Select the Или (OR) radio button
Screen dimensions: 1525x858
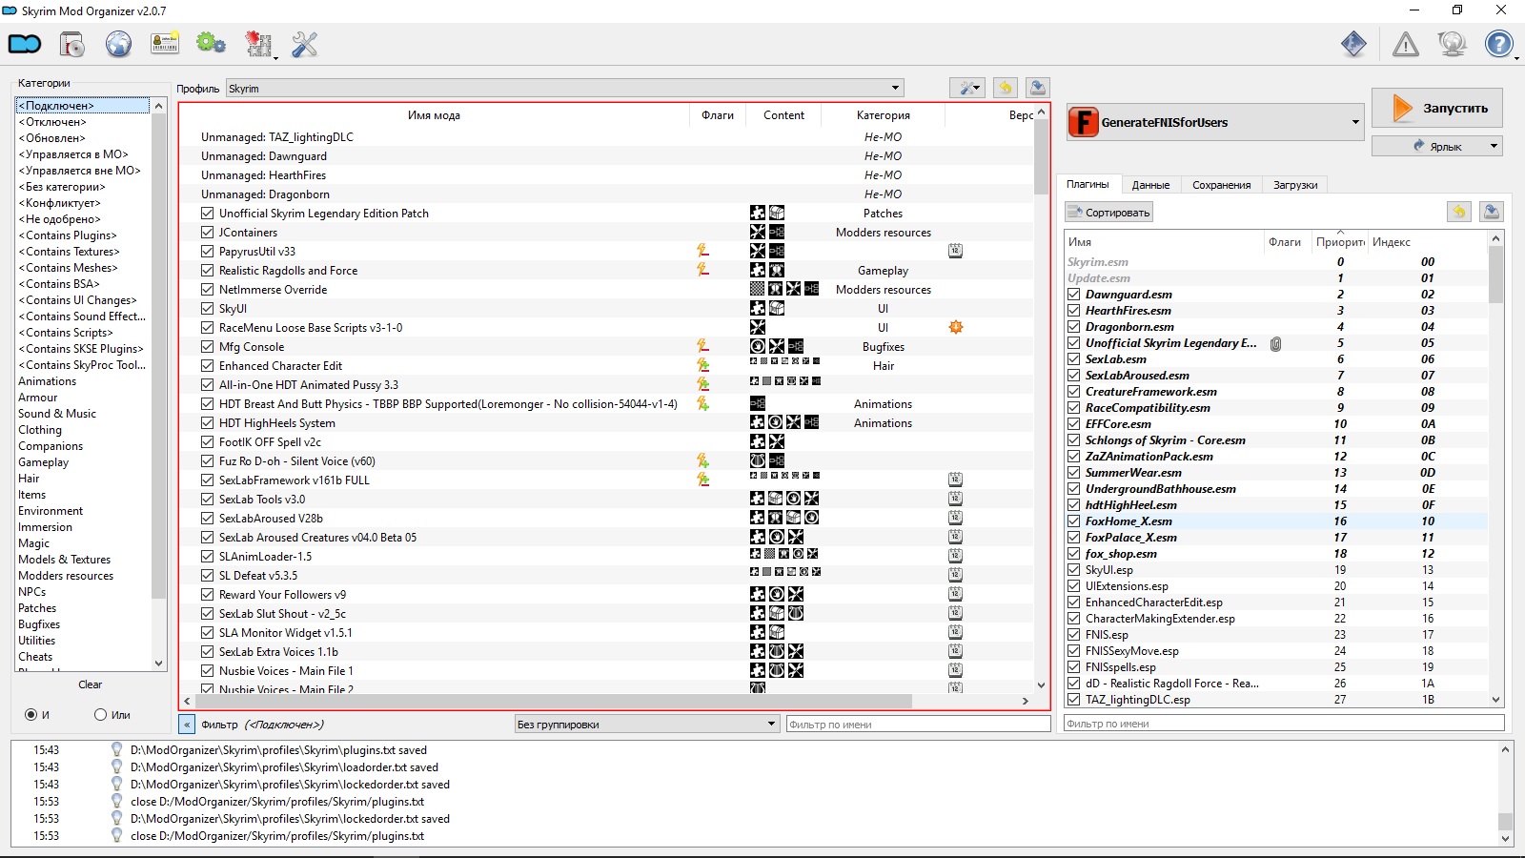pyautogui.click(x=100, y=714)
